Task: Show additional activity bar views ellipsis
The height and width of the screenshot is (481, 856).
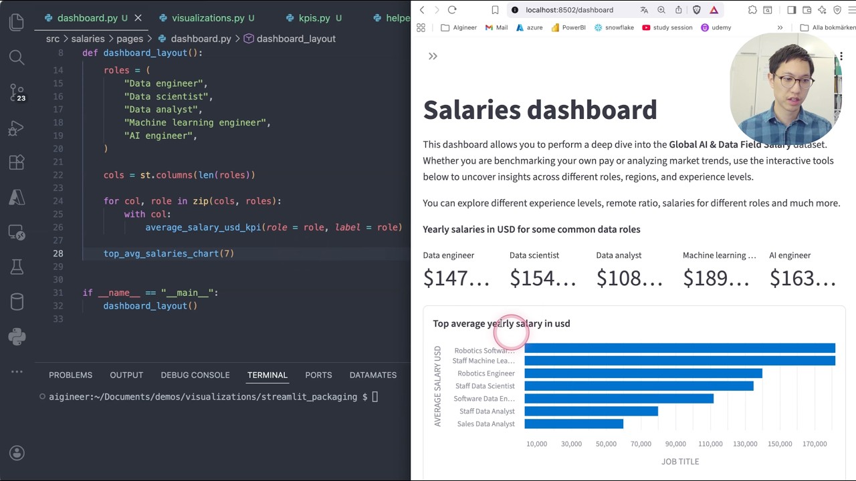Action: [x=17, y=371]
